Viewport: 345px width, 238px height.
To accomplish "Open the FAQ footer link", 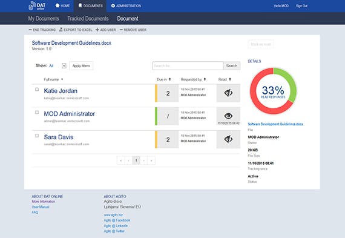I will click(x=35, y=212).
